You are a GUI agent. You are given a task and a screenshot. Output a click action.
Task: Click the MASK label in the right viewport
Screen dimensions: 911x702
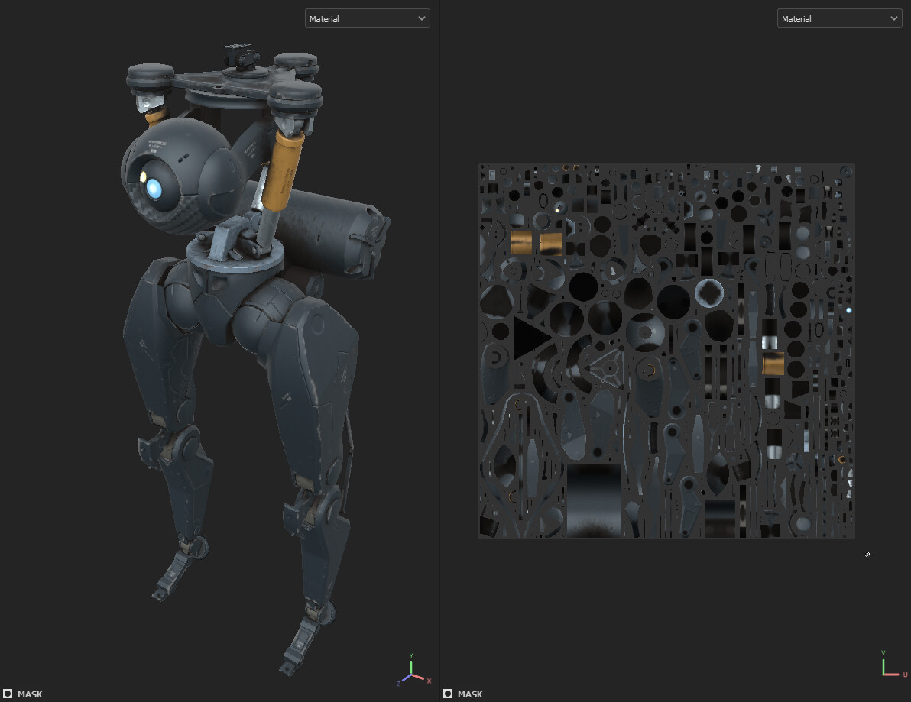point(469,694)
